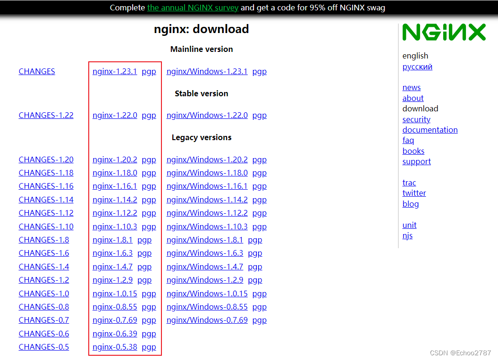Screen dimensions: 498x360
Task: Open pgp signature for nginx/Windows-1.22.0
Action: point(260,115)
